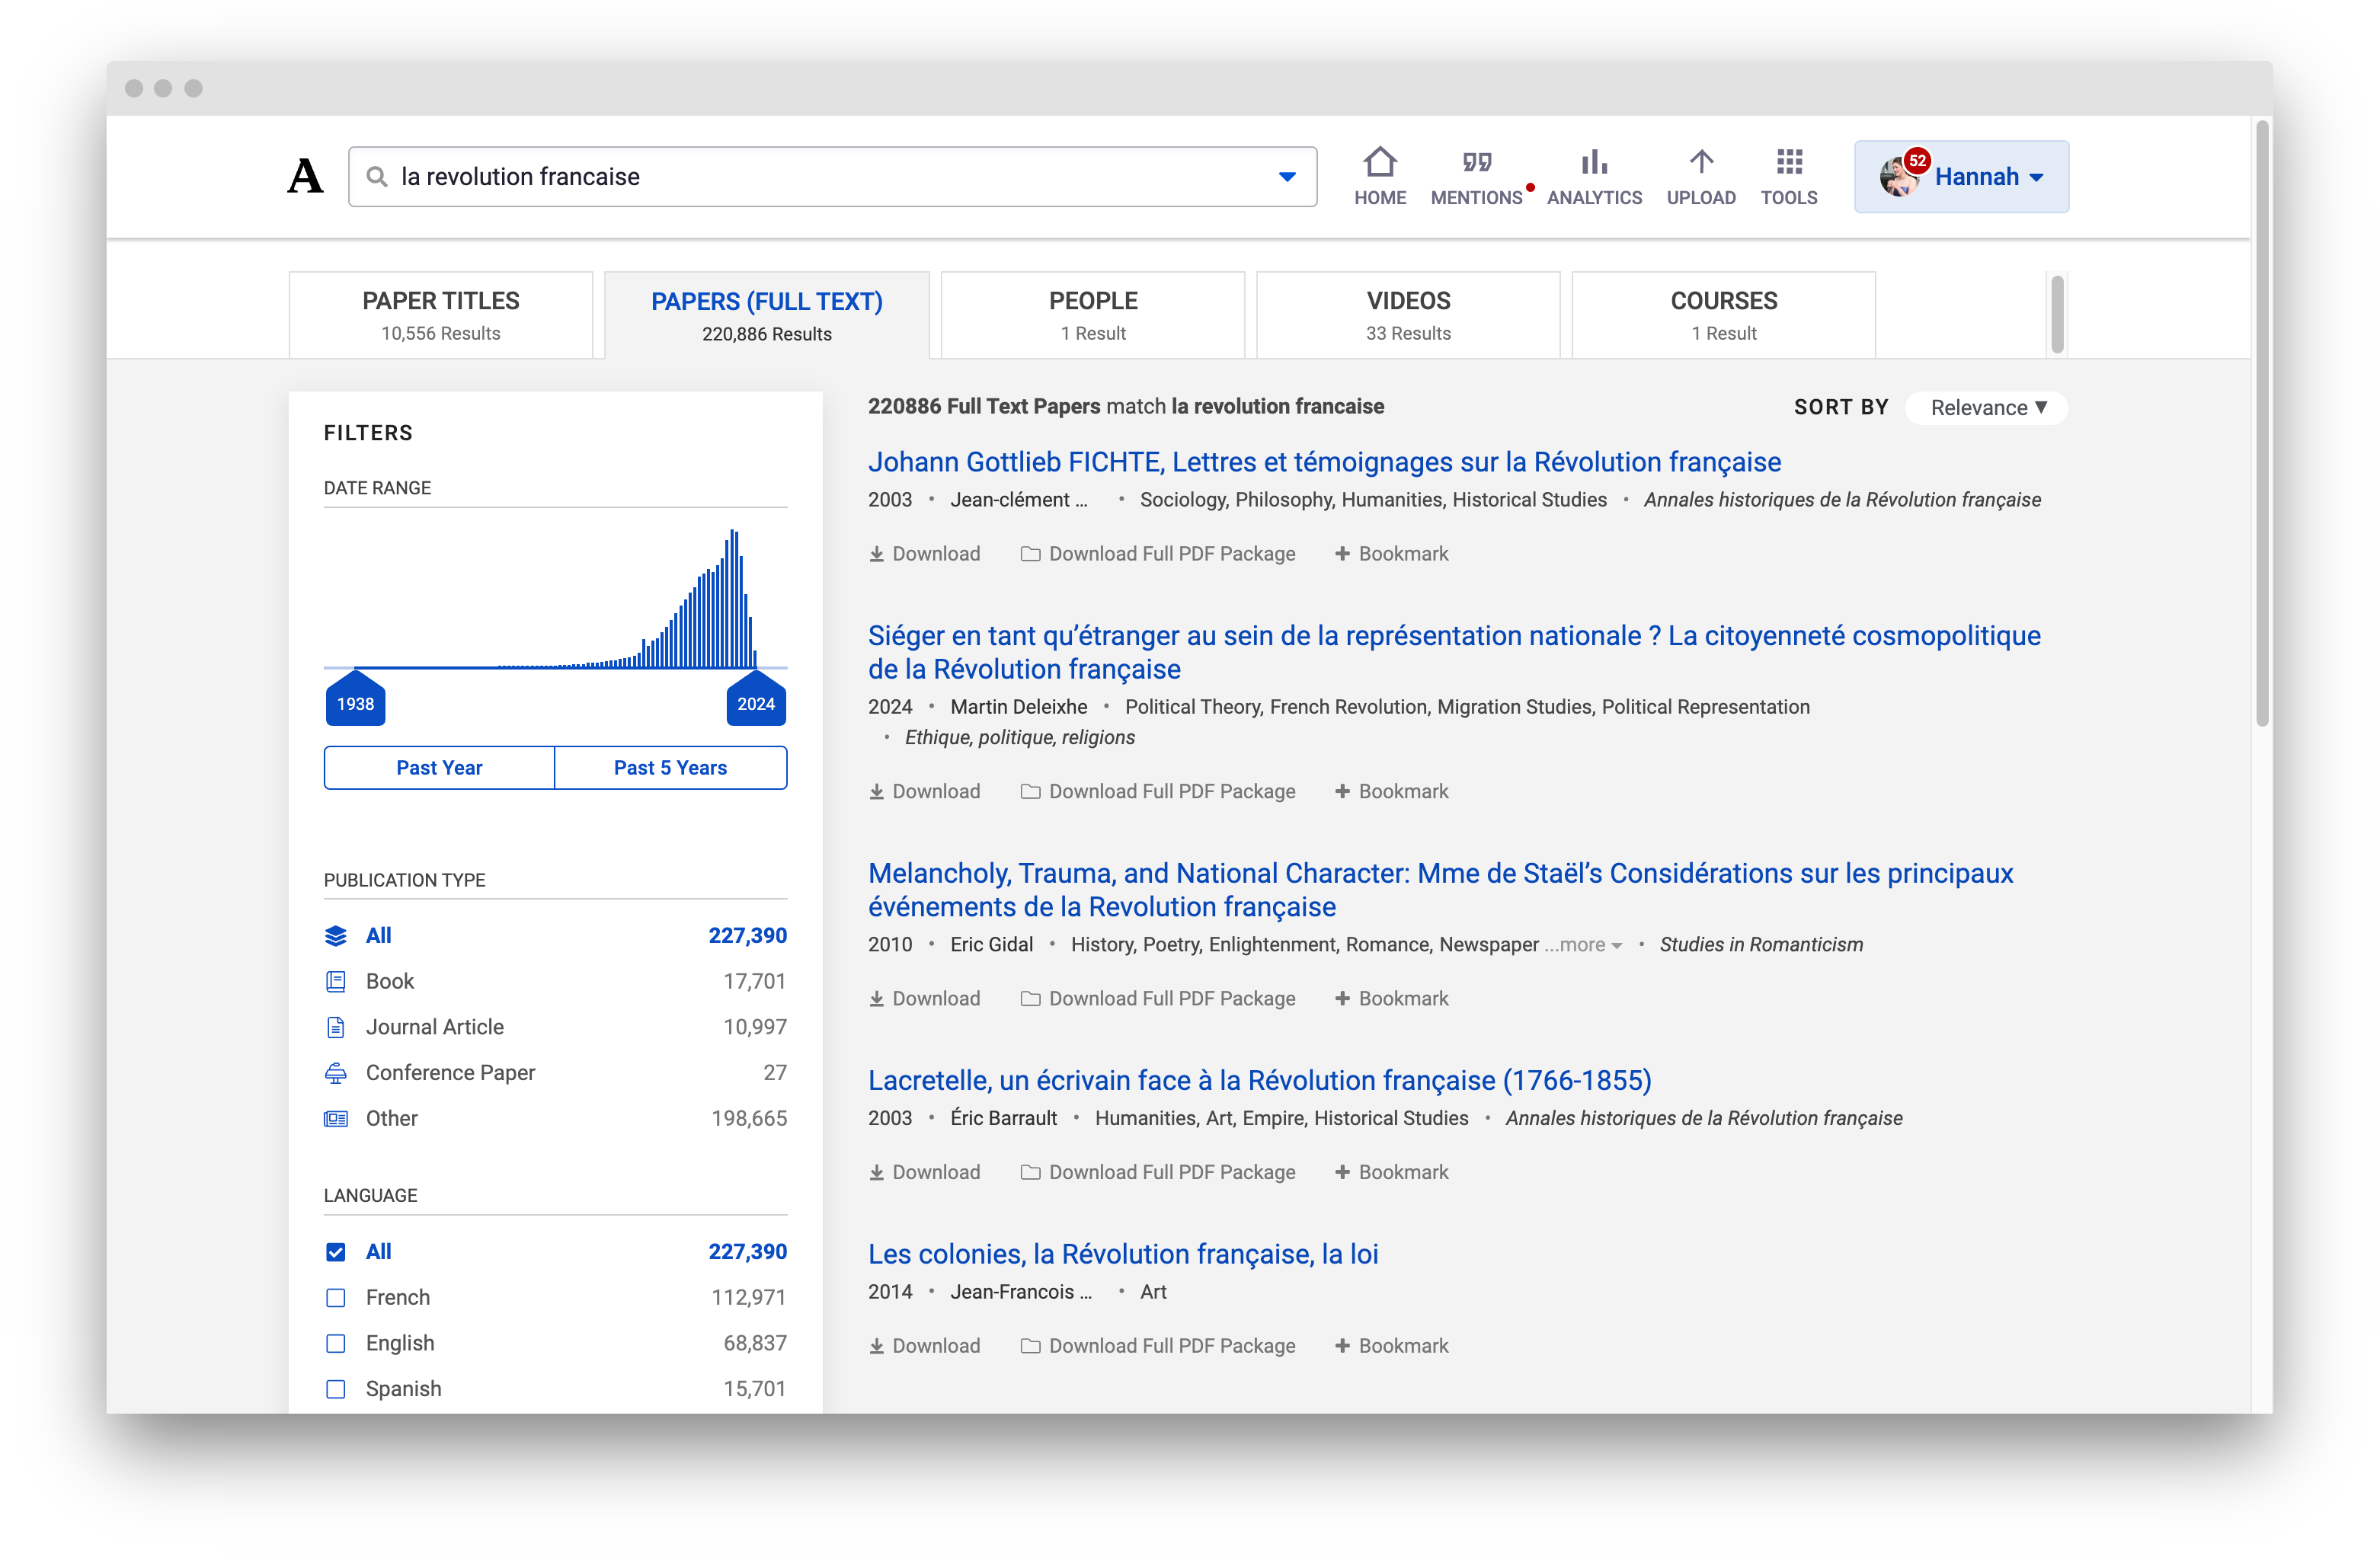
Task: Click the Past 5 Years button
Action: coord(670,768)
